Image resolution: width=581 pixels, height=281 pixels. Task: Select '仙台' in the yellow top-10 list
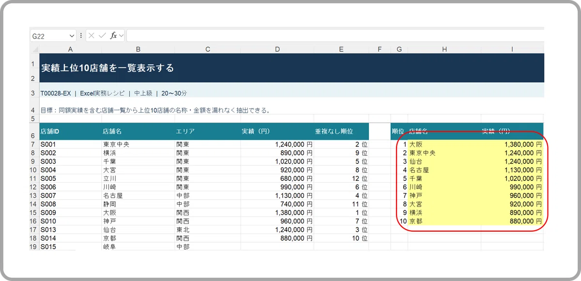(x=444, y=162)
